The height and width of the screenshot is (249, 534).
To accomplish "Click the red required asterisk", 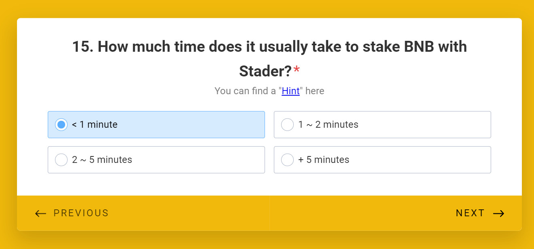I will point(297,71).
